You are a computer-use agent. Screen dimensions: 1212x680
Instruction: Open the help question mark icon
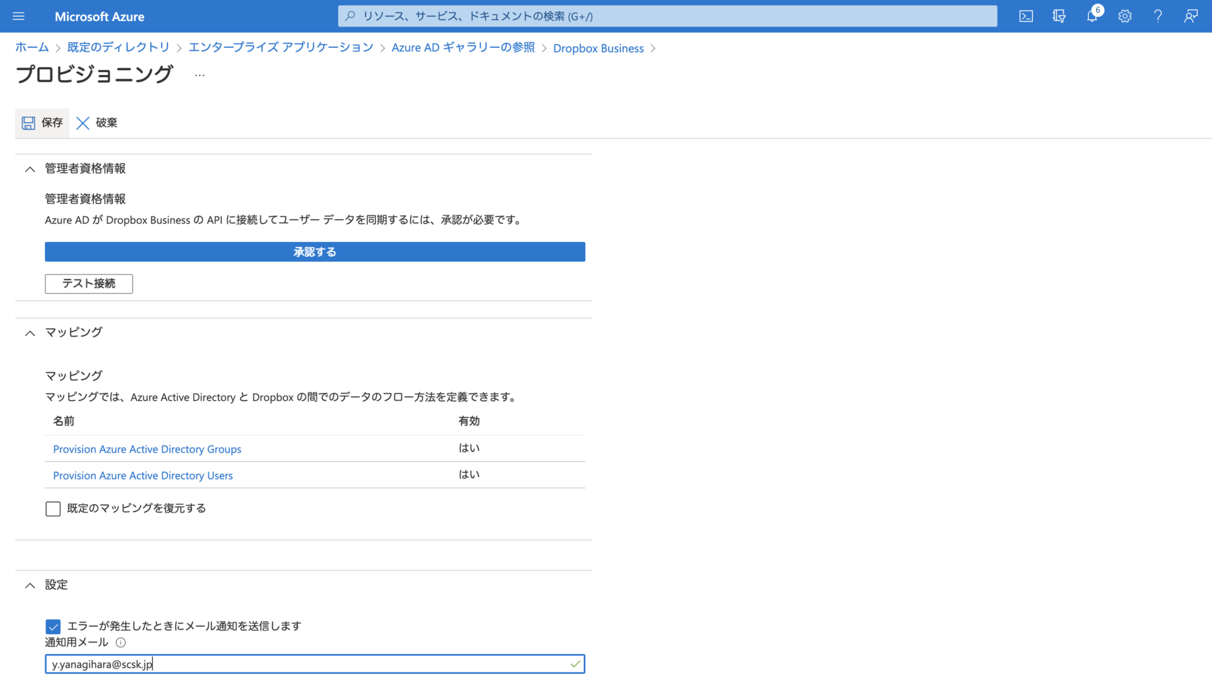pyautogui.click(x=1158, y=16)
